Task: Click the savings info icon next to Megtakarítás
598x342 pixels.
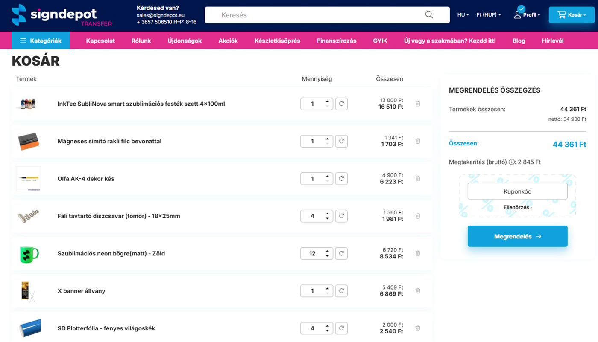Action: click(511, 162)
